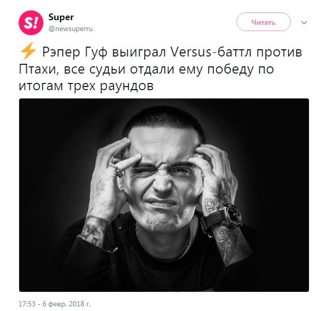Expand the more-actions arrow beside Читать
Image resolution: width=325 pixels, height=311 pixels.
coord(304,22)
